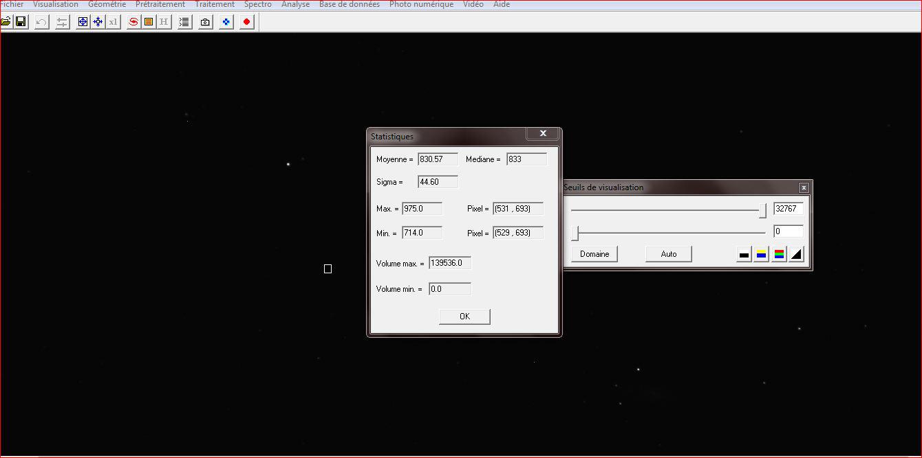This screenshot has height=458, width=922.
Task: Open the Spectro menu
Action: pos(258,5)
